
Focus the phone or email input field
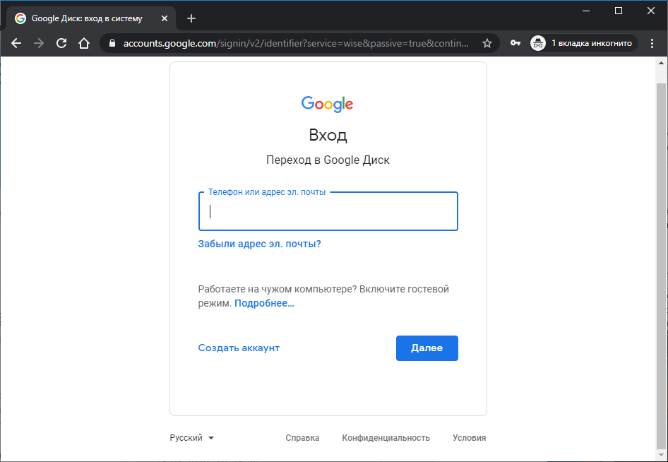coord(328,211)
